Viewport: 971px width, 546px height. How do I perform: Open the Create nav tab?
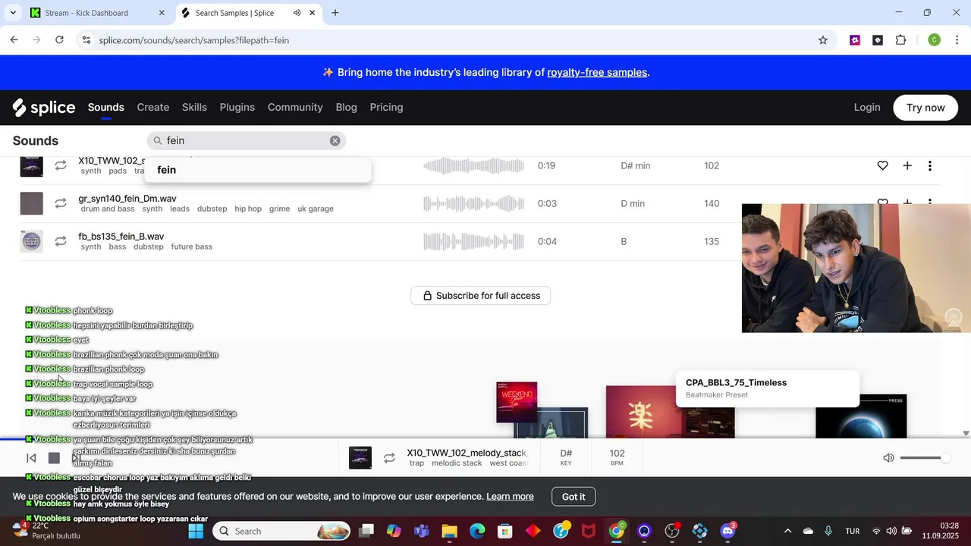point(152,108)
